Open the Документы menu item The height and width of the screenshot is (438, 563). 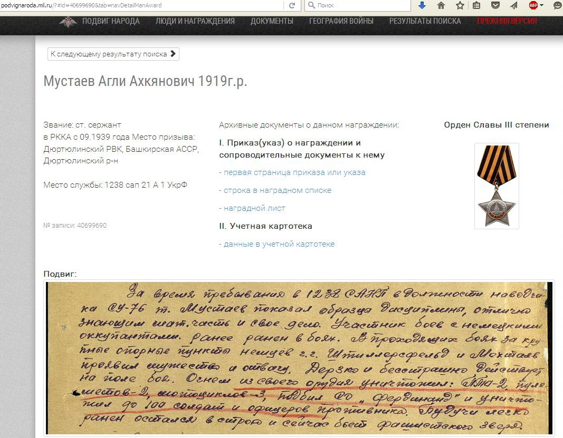pyautogui.click(x=272, y=21)
